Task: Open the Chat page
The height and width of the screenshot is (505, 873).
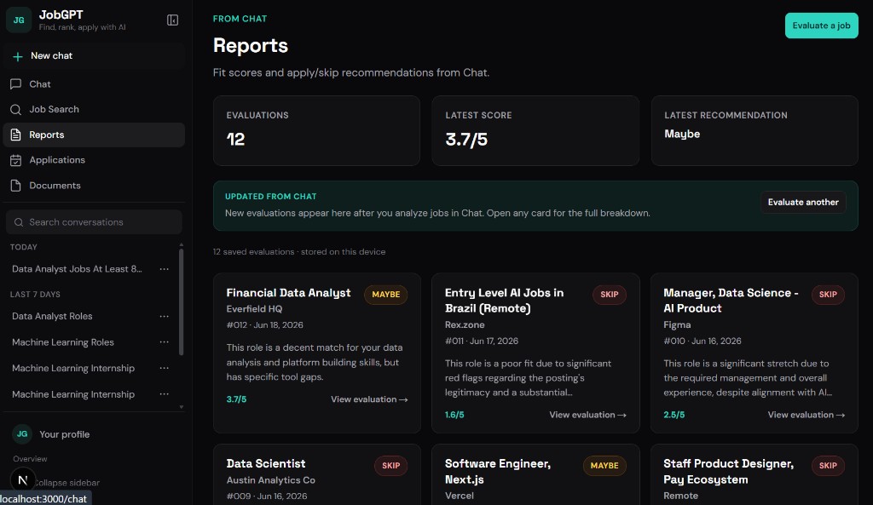Action: click(94, 84)
